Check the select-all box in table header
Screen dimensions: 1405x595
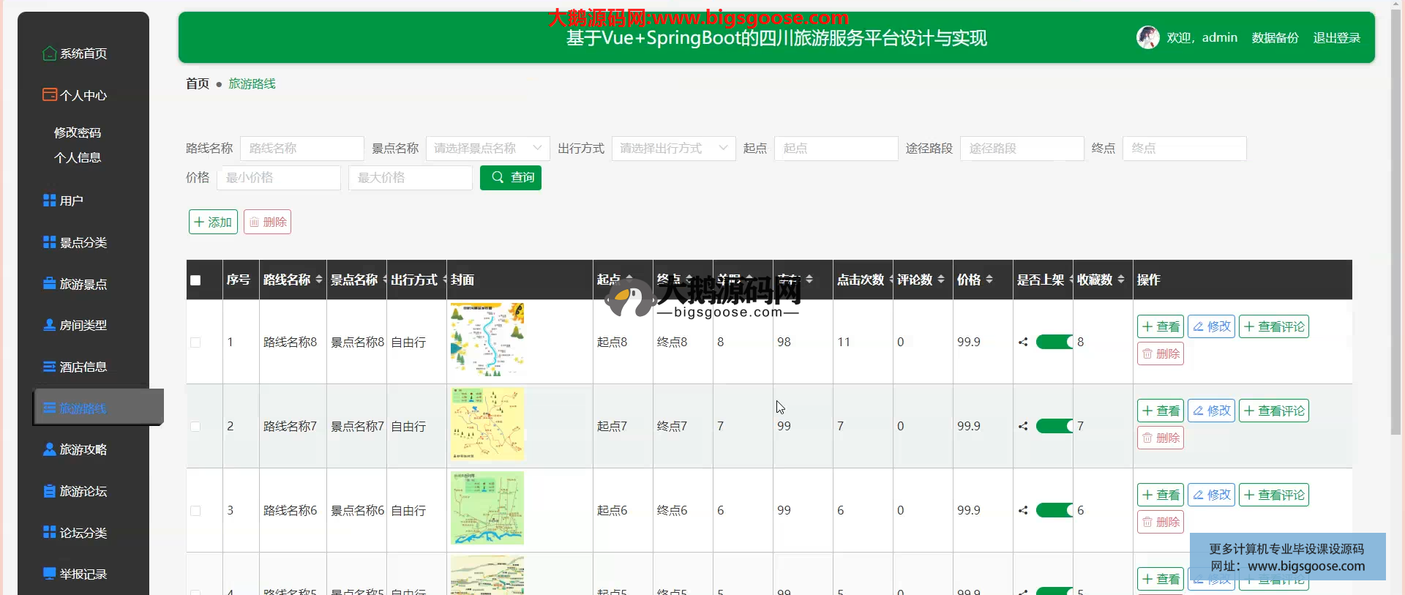[195, 280]
